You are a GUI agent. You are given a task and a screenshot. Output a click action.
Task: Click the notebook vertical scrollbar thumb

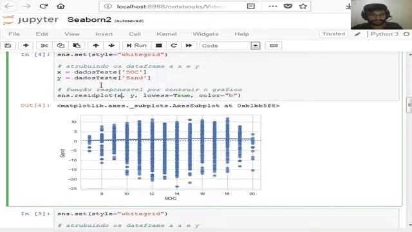pyautogui.click(x=409, y=104)
